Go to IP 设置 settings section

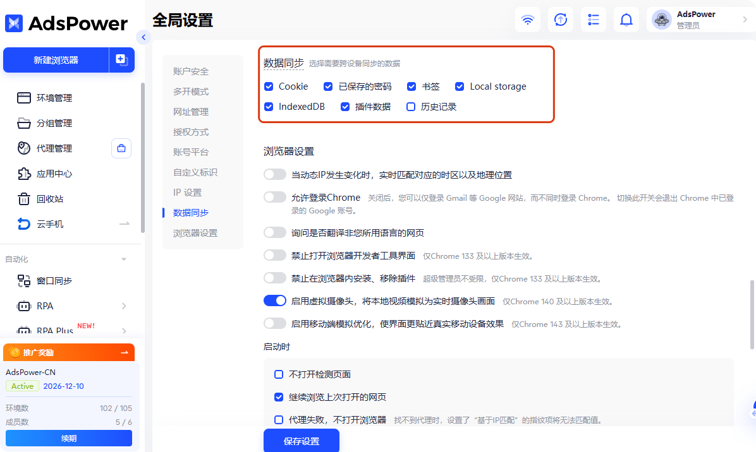click(188, 193)
